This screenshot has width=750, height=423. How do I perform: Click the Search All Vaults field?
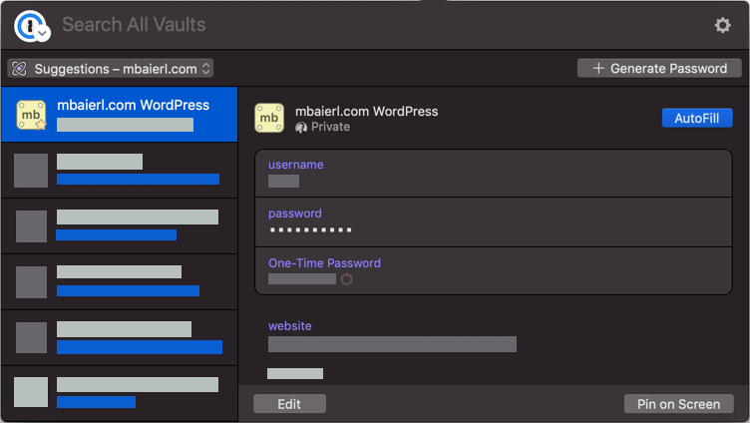tap(134, 24)
